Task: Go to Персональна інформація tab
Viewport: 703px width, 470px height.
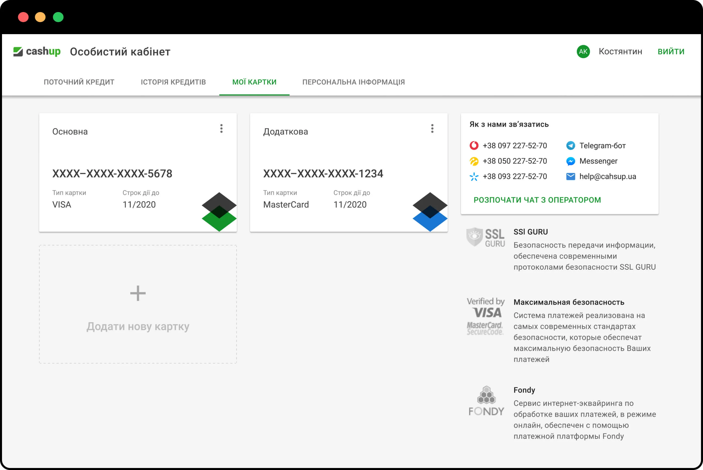Action: [353, 82]
